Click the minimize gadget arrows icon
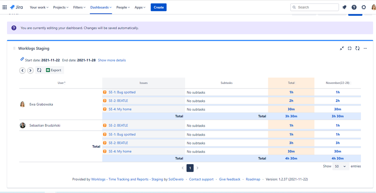 342,48
